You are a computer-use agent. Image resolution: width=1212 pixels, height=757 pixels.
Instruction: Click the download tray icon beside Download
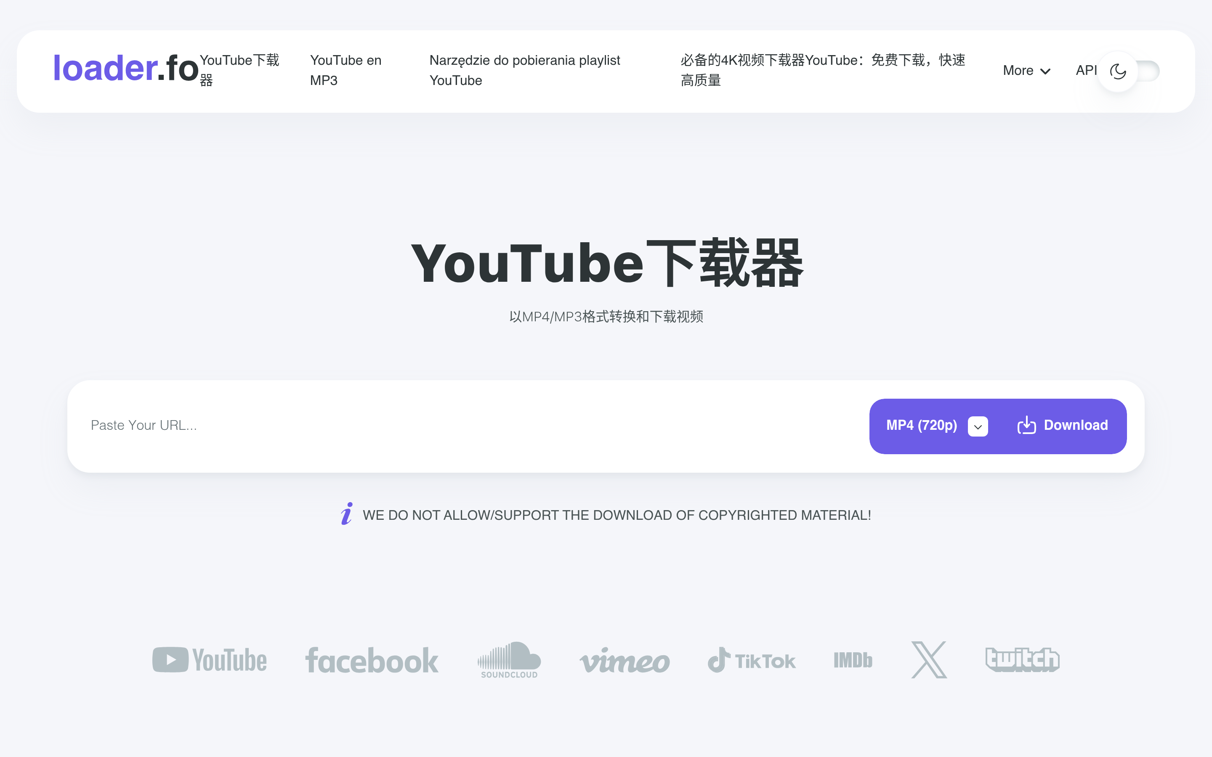click(1026, 426)
